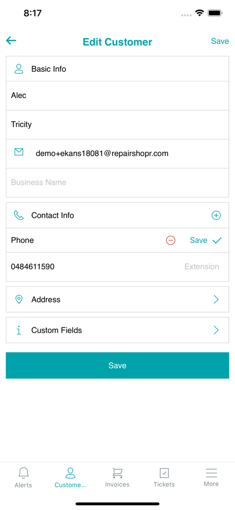Expand the Custom Fields chevron
Viewport: 235px width, 510px height.
click(216, 330)
